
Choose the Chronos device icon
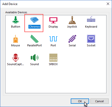(34, 20)
